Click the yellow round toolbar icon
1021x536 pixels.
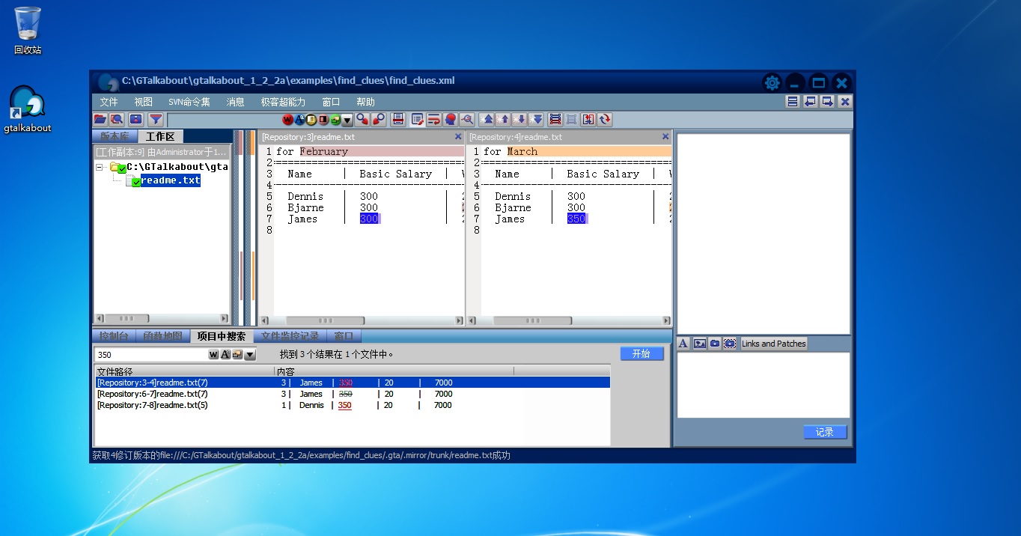pyautogui.click(x=311, y=120)
